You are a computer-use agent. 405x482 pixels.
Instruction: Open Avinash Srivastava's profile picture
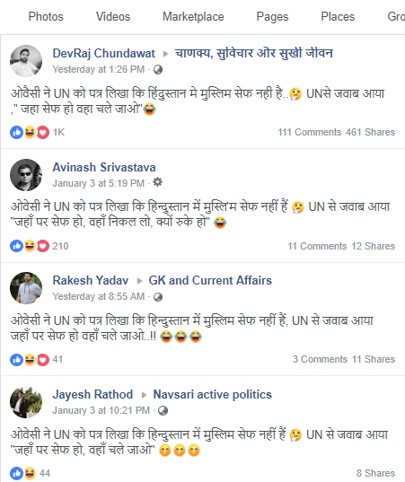[26, 175]
